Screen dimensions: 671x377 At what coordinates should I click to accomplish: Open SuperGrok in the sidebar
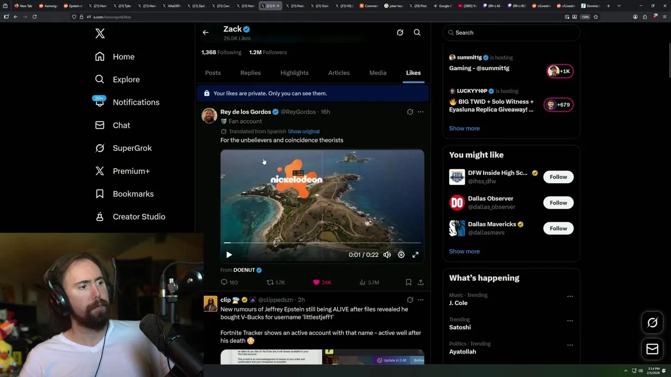tap(123, 148)
